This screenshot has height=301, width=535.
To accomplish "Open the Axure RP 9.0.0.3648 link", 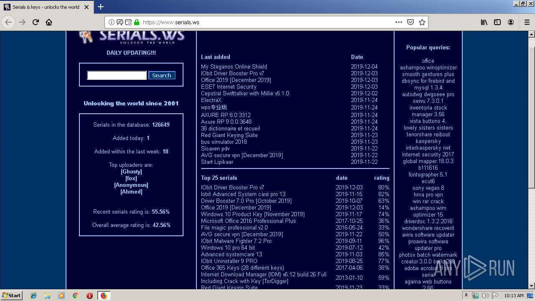I will click(226, 122).
